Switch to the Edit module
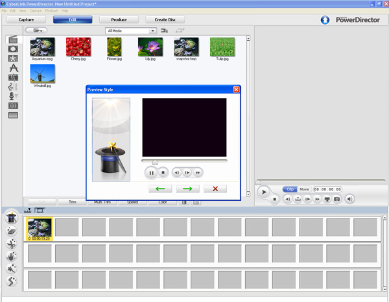The height and width of the screenshot is (302, 389). point(73,19)
